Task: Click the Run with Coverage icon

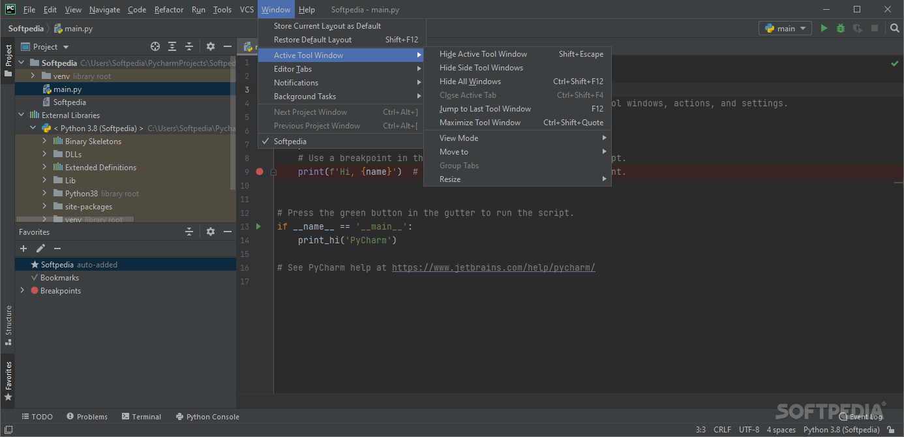Action: point(858,28)
